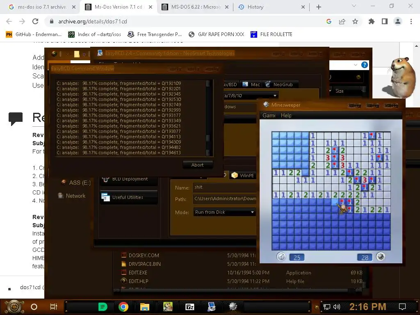
Task: Open the Chrome three-dot menu
Action: pos(411,21)
